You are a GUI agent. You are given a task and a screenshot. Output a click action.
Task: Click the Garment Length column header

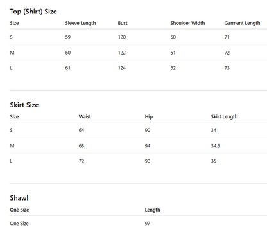pyautogui.click(x=242, y=23)
